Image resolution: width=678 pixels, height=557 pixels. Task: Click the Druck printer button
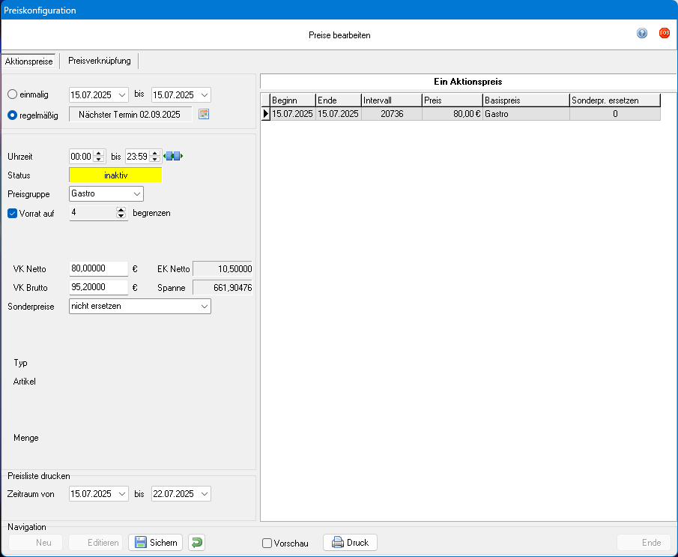point(350,543)
